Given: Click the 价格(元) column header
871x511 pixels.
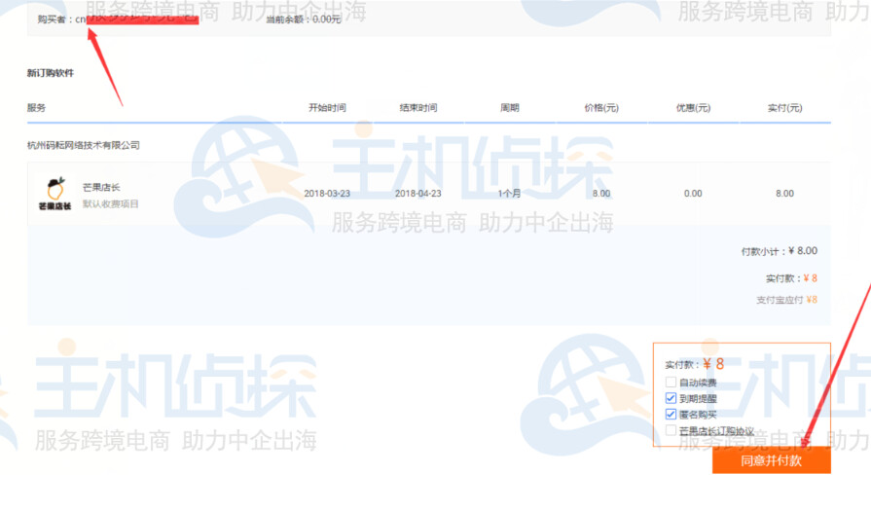Looking at the screenshot, I should pos(601,108).
